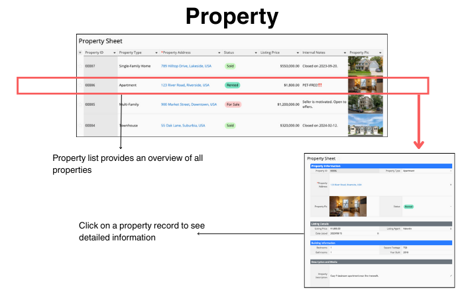Click the Sold status badge for property 00007
The height and width of the screenshot is (298, 464).
pyautogui.click(x=230, y=66)
